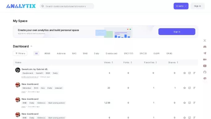
Task: Open the New dashboard with 22 views
Action: click(x=30, y=84)
